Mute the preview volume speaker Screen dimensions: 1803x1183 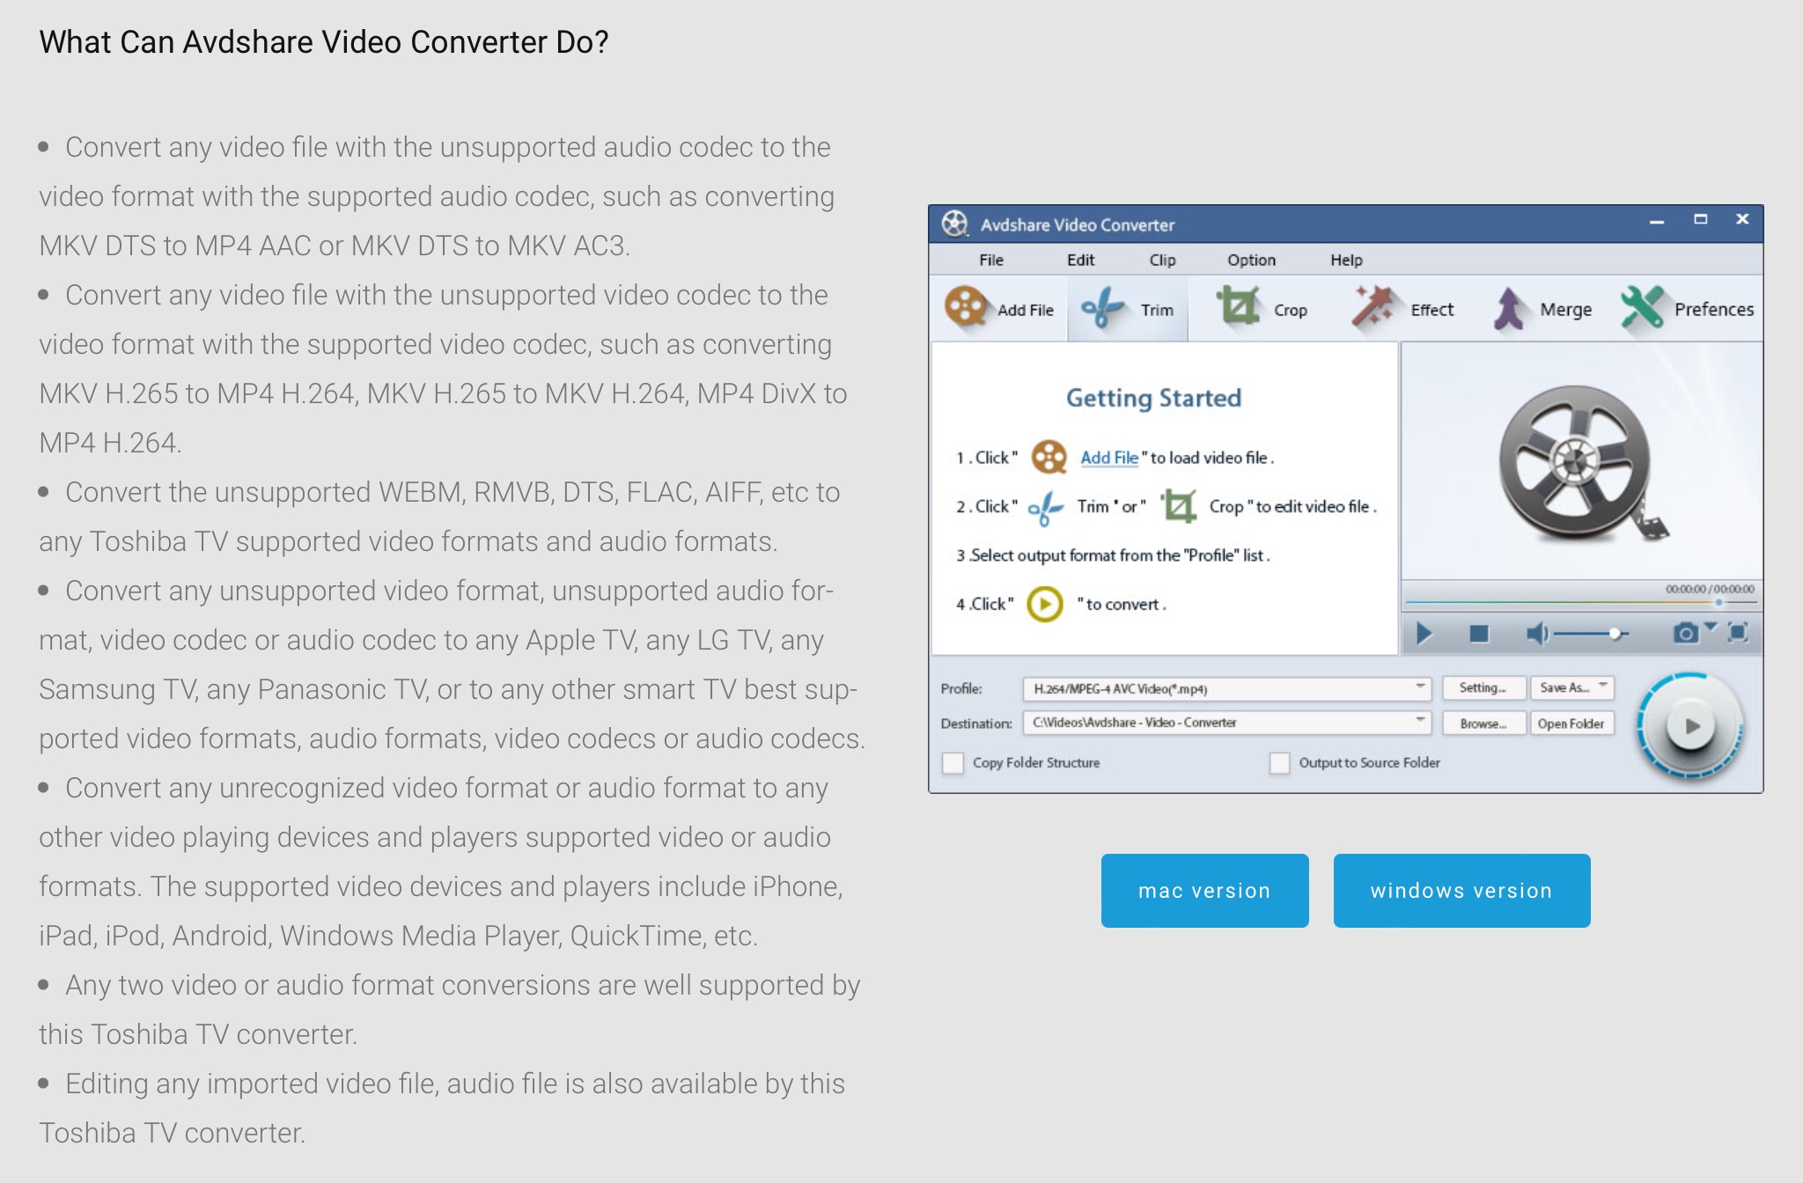(1537, 634)
